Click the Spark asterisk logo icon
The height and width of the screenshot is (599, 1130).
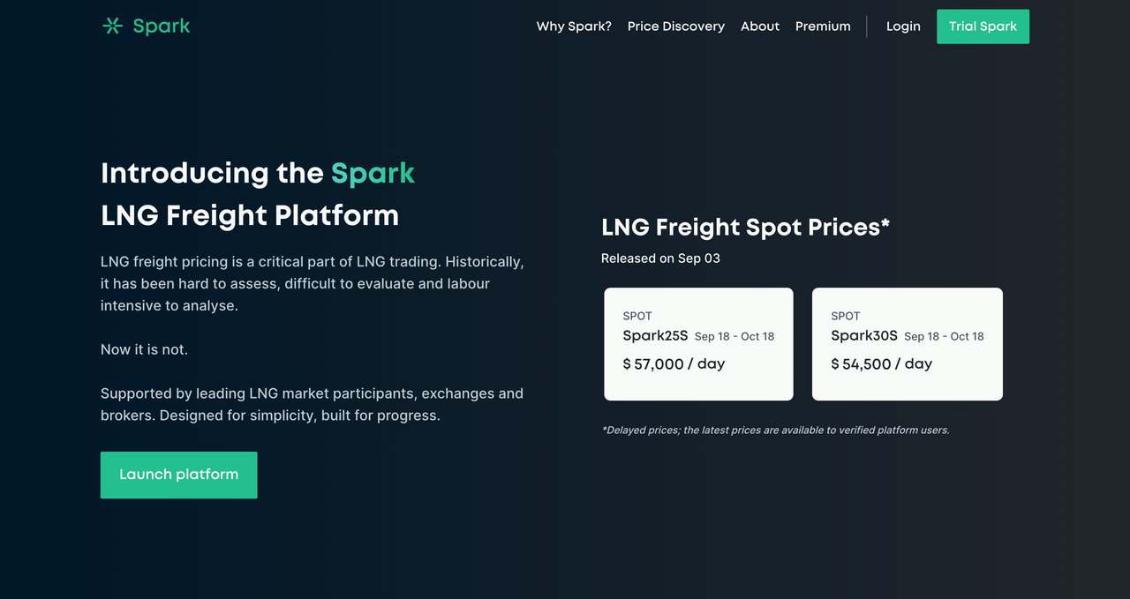coord(111,26)
